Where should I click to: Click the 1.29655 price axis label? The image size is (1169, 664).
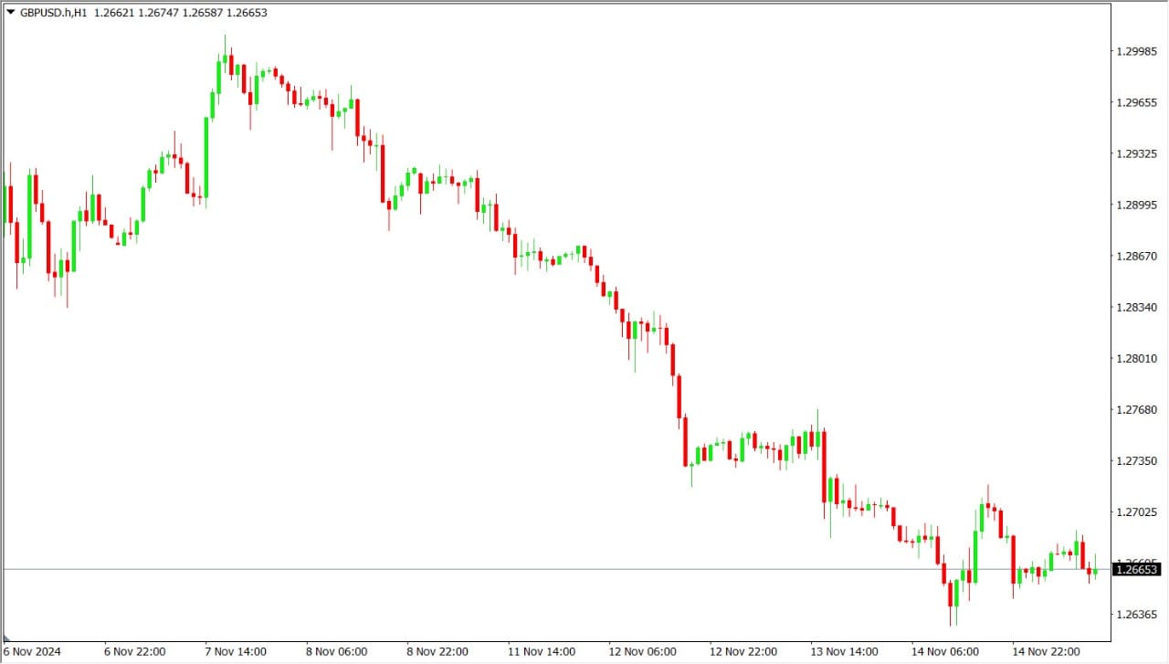pyautogui.click(x=1137, y=102)
